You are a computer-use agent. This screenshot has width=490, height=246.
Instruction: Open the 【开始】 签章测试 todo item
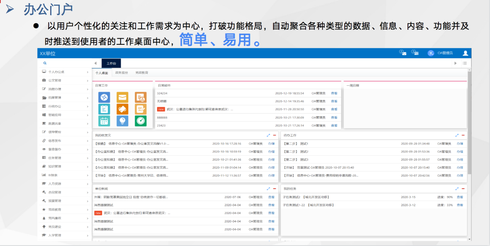pos(318,168)
